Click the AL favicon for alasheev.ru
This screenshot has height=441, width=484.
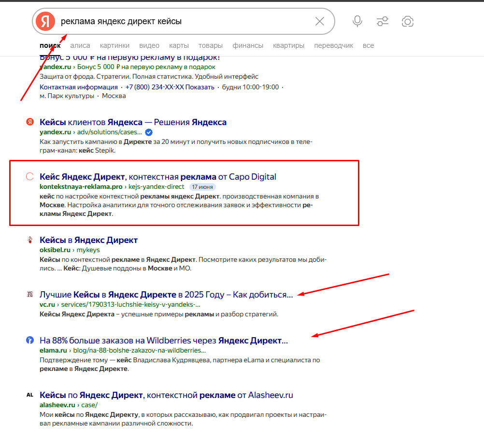[29, 395]
